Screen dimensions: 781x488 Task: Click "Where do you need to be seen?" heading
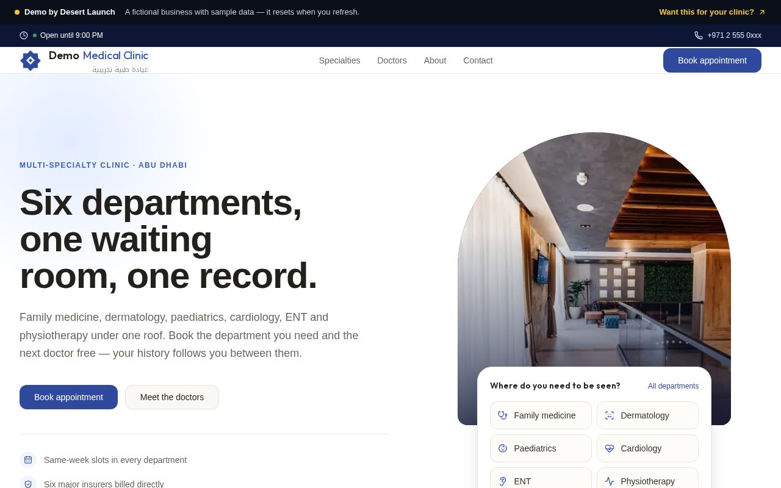click(x=555, y=386)
